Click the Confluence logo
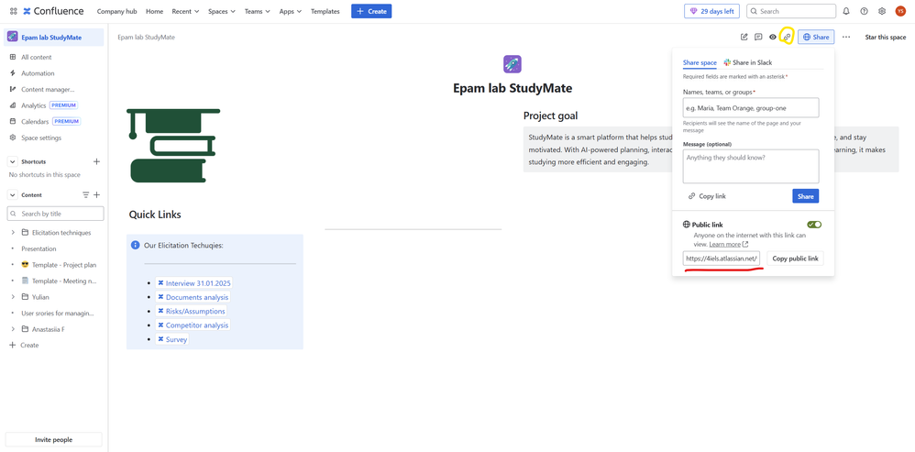Viewport: 915px width, 452px height. pyautogui.click(x=53, y=11)
